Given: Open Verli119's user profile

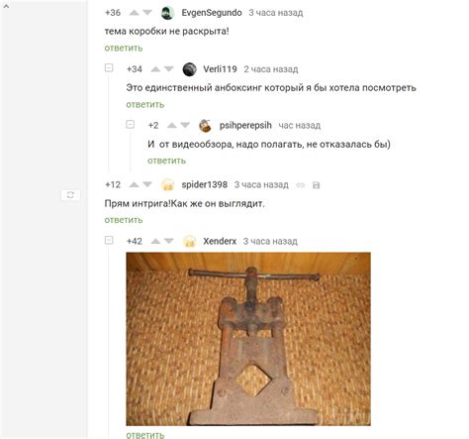Looking at the screenshot, I should (220, 69).
